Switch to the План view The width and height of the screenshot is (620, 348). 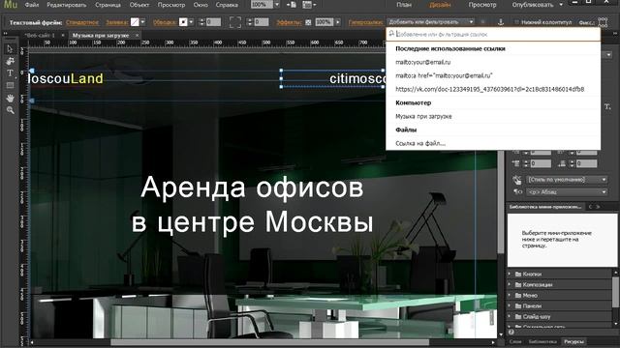coord(404,5)
